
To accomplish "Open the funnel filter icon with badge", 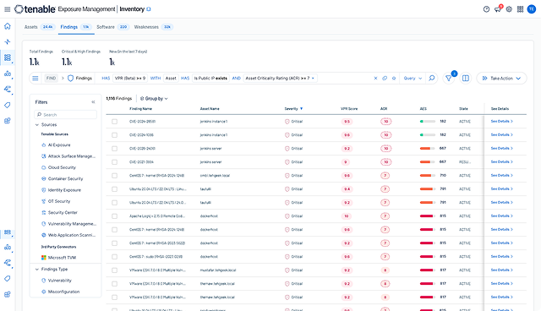I will (449, 79).
